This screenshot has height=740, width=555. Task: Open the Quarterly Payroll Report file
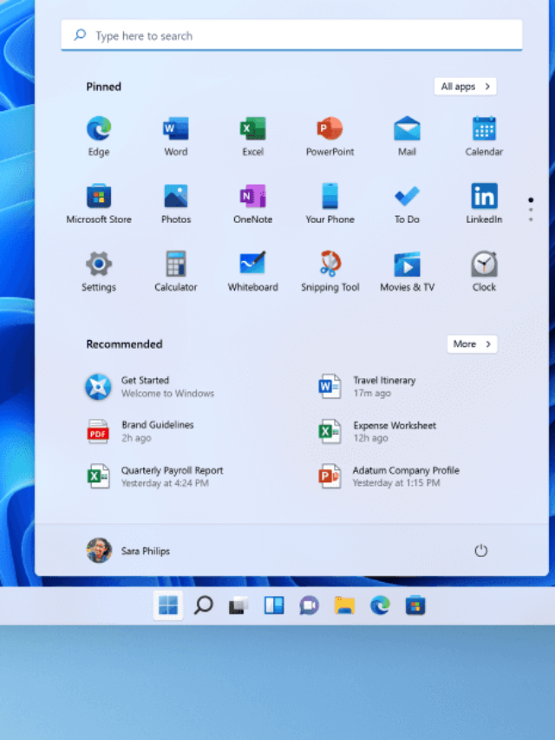(x=171, y=476)
